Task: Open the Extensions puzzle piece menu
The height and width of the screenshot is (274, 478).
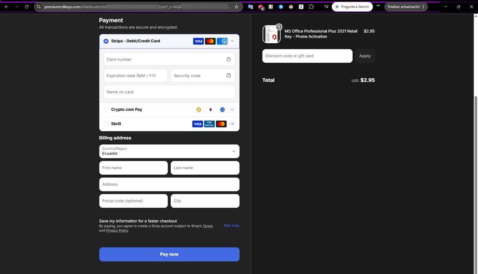Action: [311, 7]
